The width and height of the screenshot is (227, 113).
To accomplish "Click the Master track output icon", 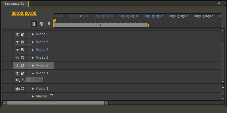I will click(x=51, y=95).
